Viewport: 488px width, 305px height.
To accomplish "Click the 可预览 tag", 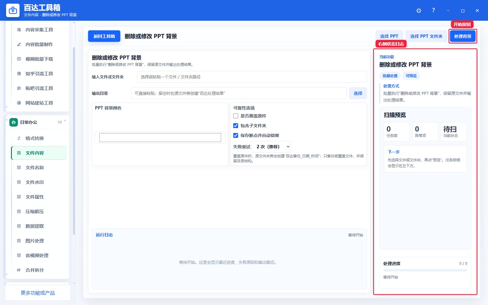I will [x=411, y=76].
